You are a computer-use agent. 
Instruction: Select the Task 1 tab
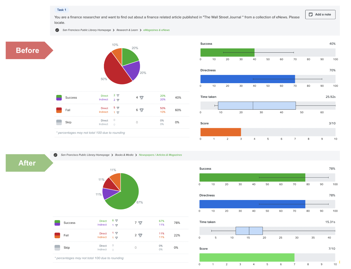coord(62,10)
